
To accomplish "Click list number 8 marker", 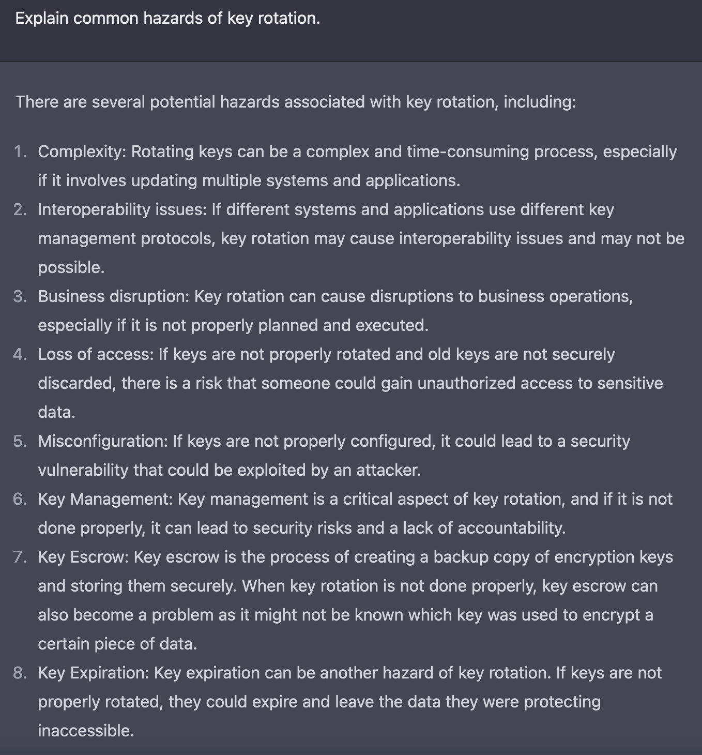I will click(x=20, y=673).
